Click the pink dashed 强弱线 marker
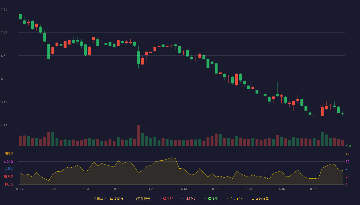 tap(183, 199)
